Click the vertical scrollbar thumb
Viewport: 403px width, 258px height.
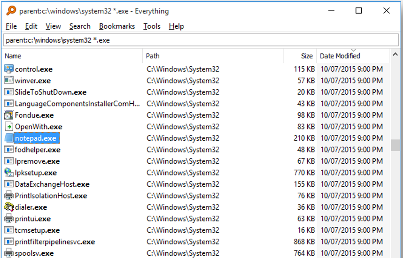pos(395,145)
